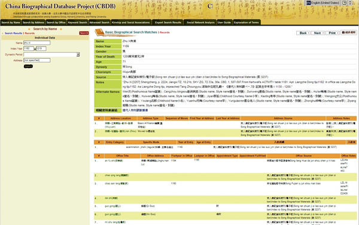
Task: Open the Dynastic Period dropdown
Action: click(51, 54)
